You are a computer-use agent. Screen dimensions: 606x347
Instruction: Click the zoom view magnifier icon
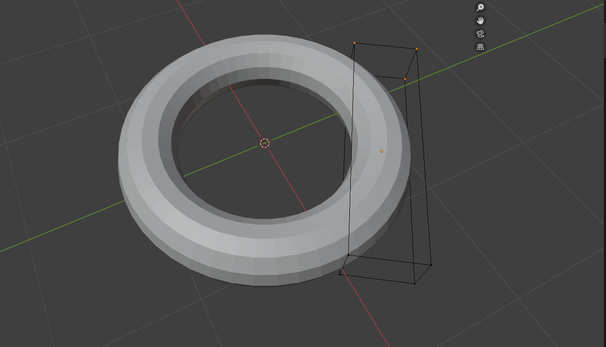point(480,7)
